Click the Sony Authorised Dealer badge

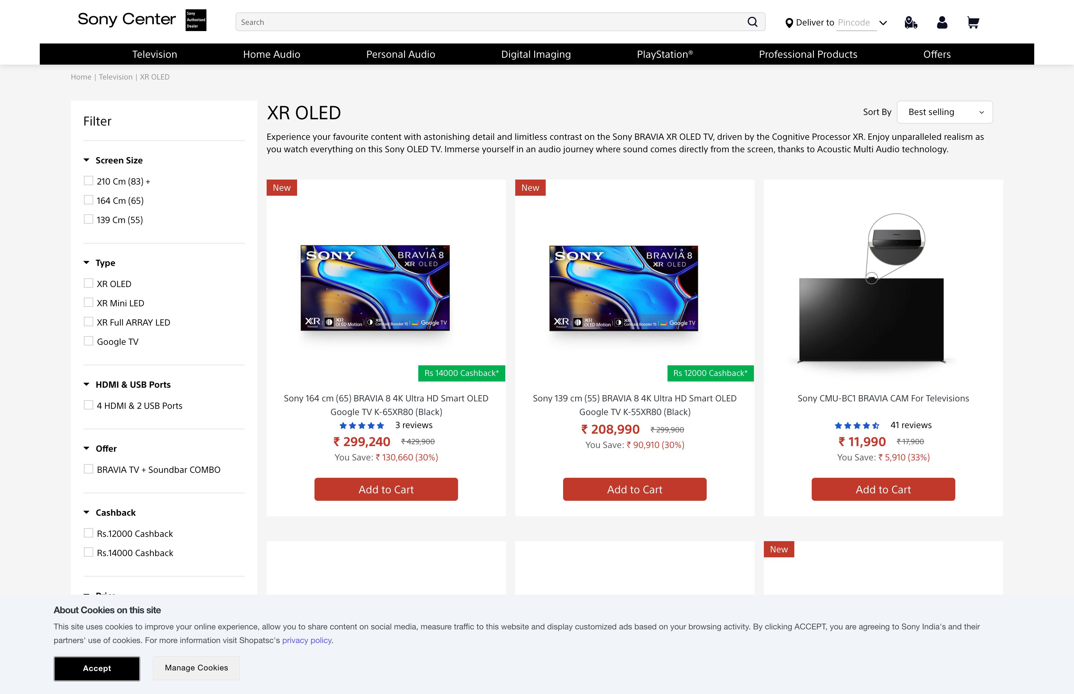(x=195, y=20)
